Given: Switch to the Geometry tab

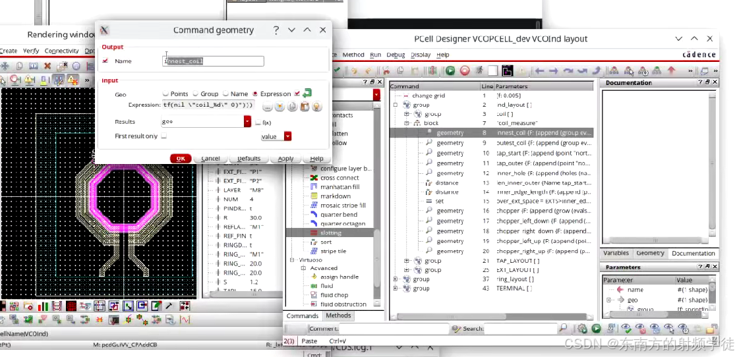Looking at the screenshot, I should coord(650,253).
